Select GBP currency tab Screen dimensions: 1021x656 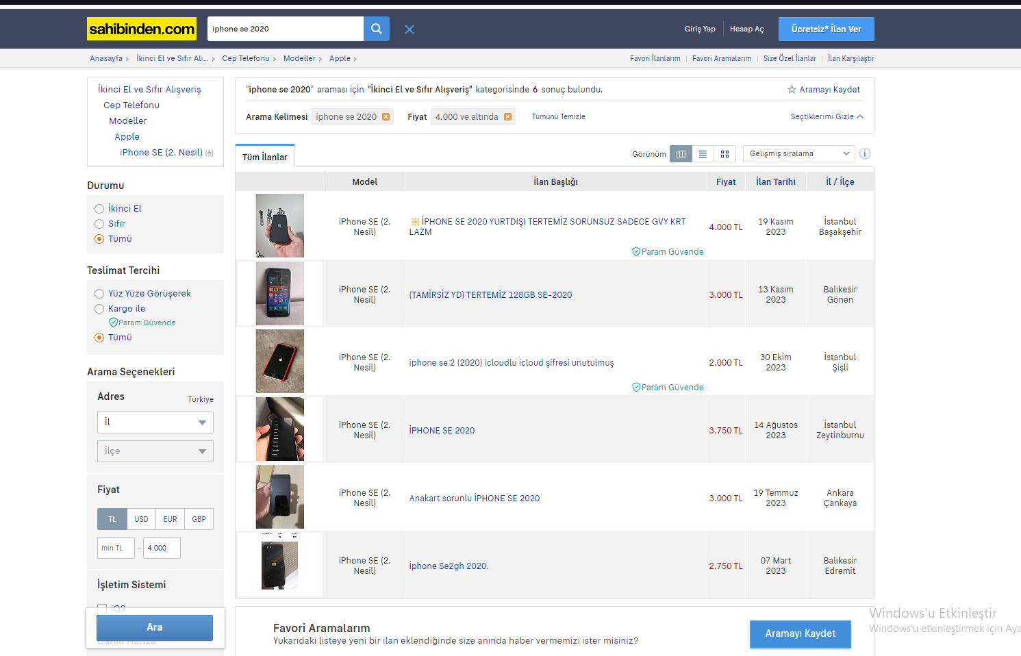(199, 519)
